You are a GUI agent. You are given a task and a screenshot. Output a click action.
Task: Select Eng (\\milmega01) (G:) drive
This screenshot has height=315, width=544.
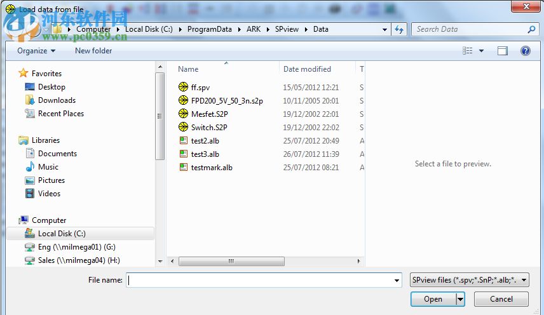click(77, 247)
